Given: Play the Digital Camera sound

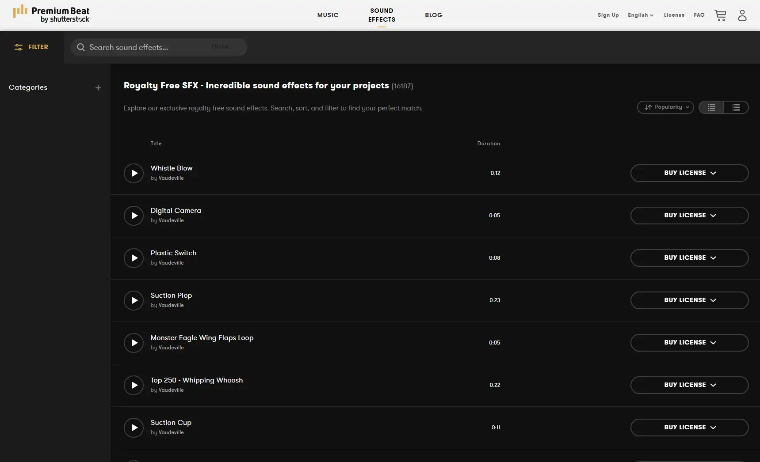Looking at the screenshot, I should pyautogui.click(x=134, y=216).
